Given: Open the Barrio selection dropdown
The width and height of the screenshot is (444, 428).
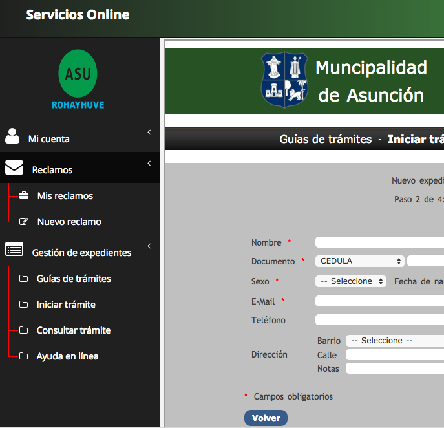Looking at the screenshot, I should point(394,341).
